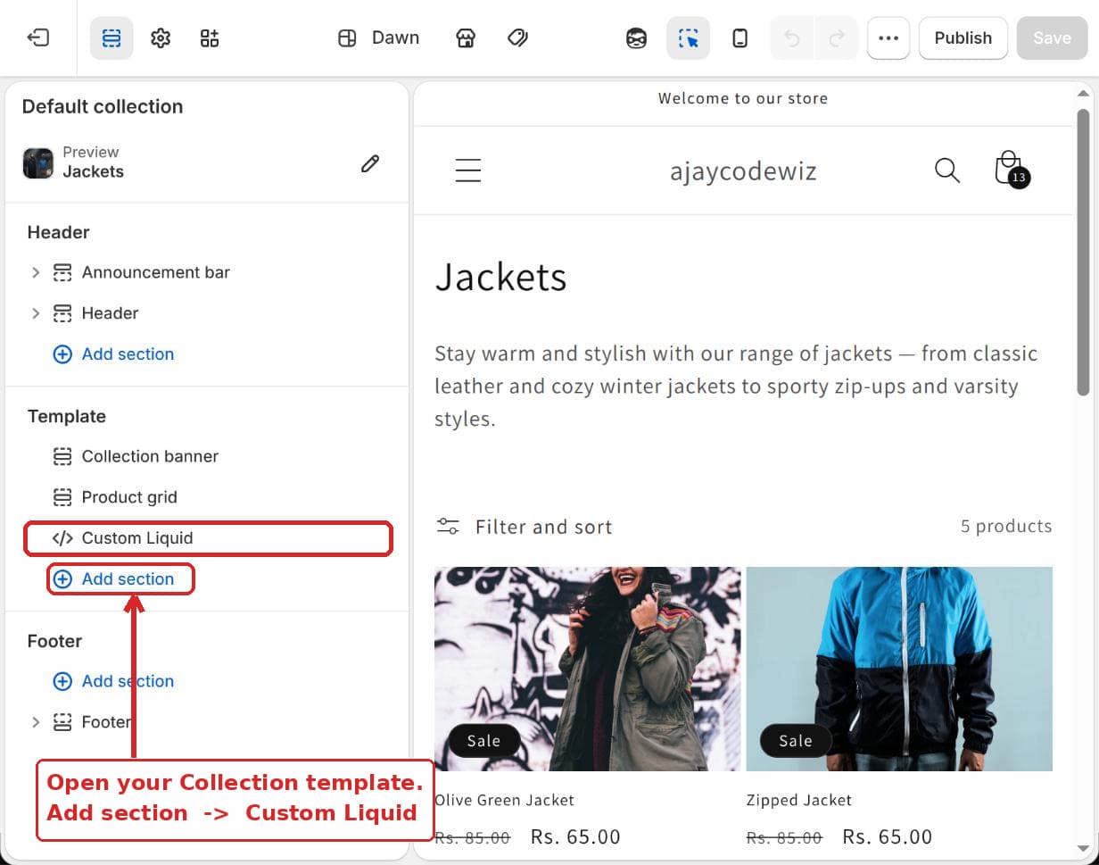This screenshot has height=865, width=1099.
Task: Open the Zipped Jacket title link
Action: coord(799,800)
